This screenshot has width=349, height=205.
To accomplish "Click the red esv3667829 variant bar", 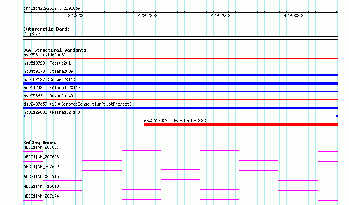I will pyautogui.click(x=241, y=124).
